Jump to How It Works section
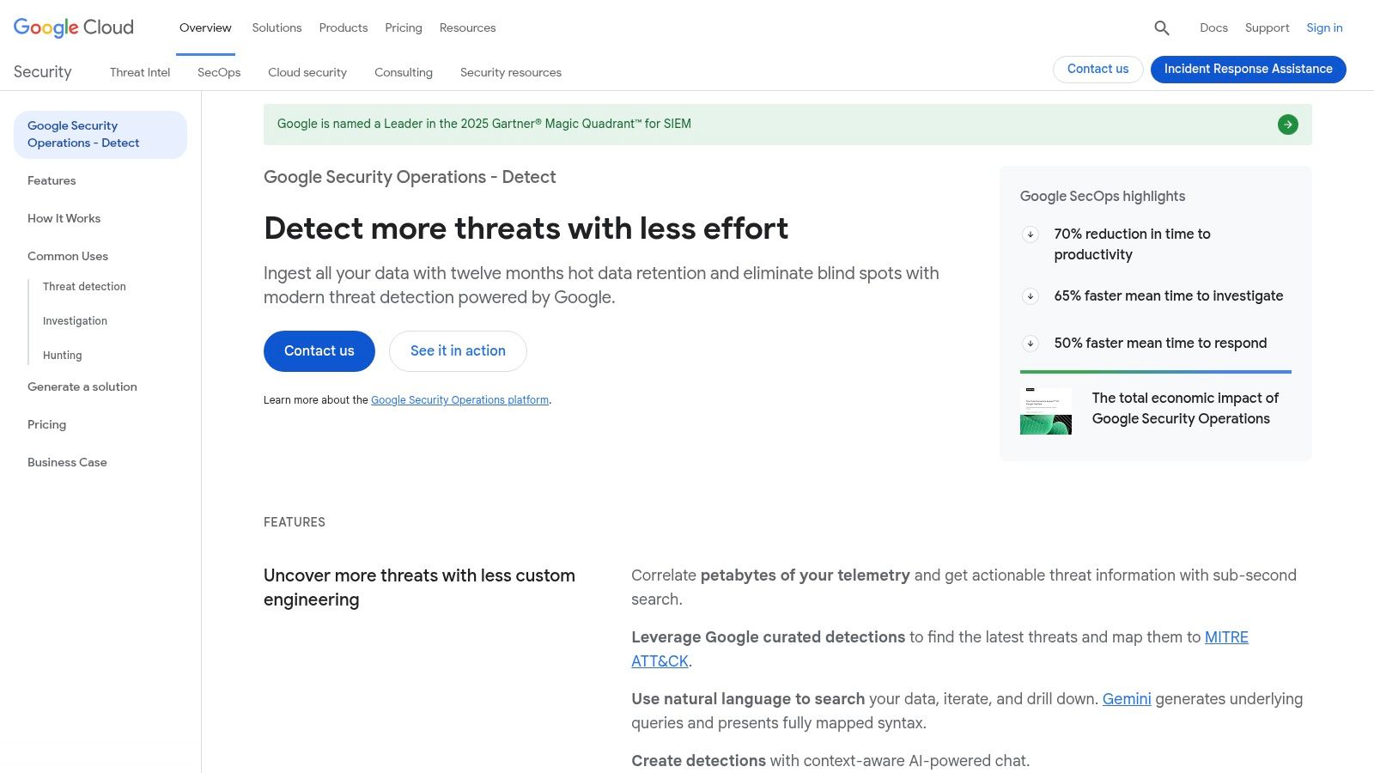The image size is (1374, 773). point(64,218)
